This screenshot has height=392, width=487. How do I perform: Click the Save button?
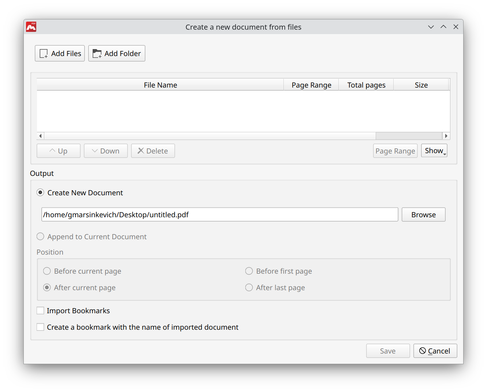[388, 351]
